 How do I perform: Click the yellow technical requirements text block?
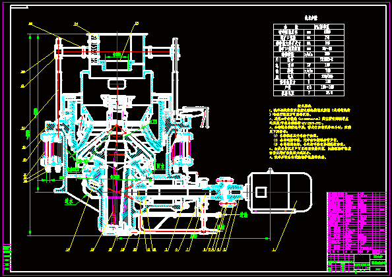click(x=310, y=132)
